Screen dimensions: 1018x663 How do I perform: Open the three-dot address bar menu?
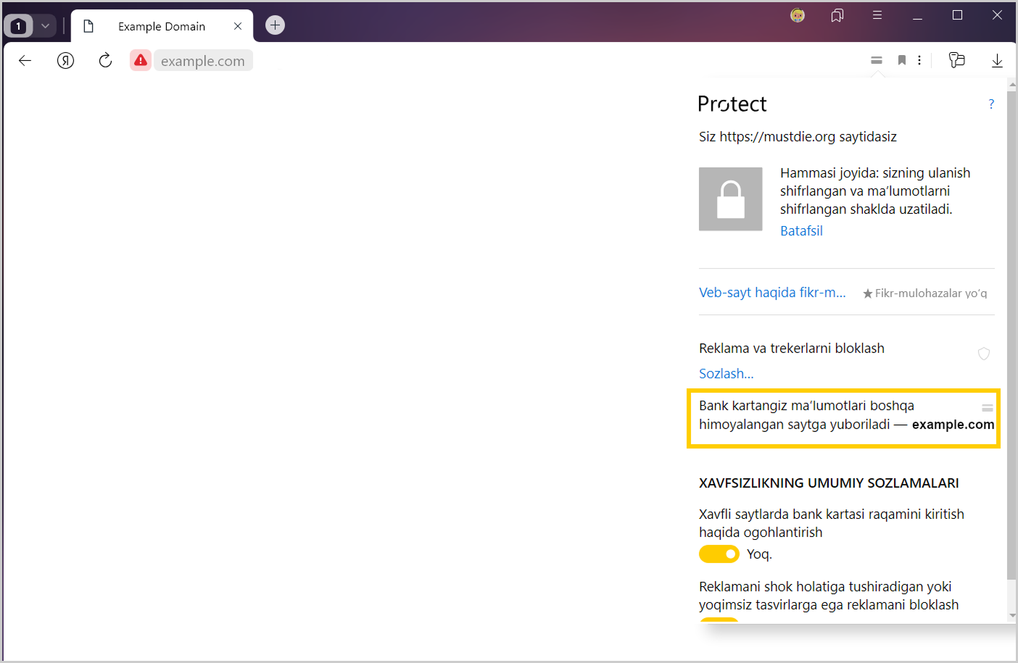click(x=919, y=61)
